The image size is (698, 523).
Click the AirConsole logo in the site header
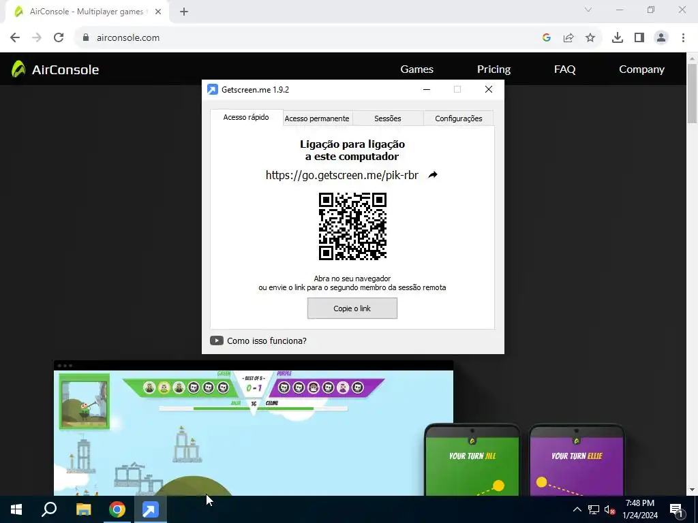55,69
